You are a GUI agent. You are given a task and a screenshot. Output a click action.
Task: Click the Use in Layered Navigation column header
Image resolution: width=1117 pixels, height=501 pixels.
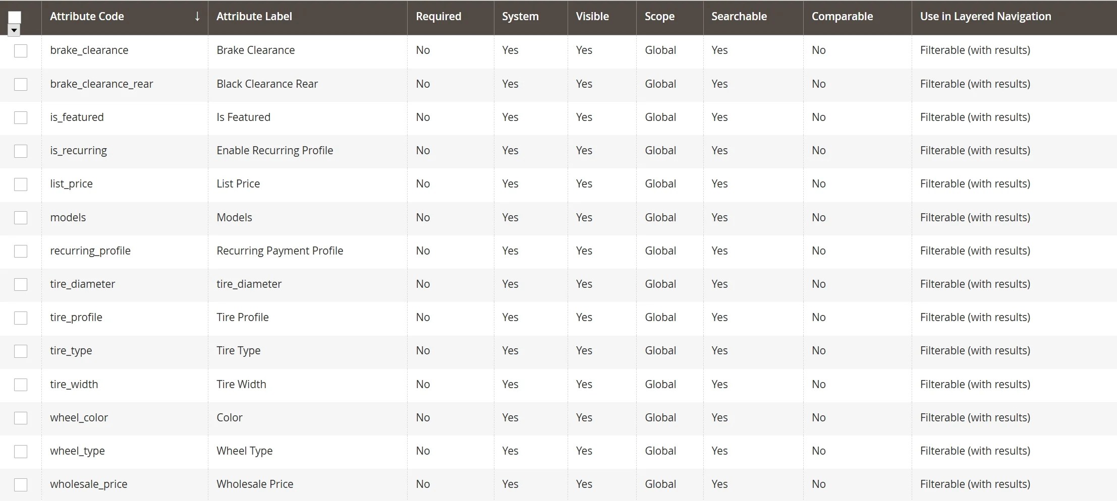click(985, 16)
